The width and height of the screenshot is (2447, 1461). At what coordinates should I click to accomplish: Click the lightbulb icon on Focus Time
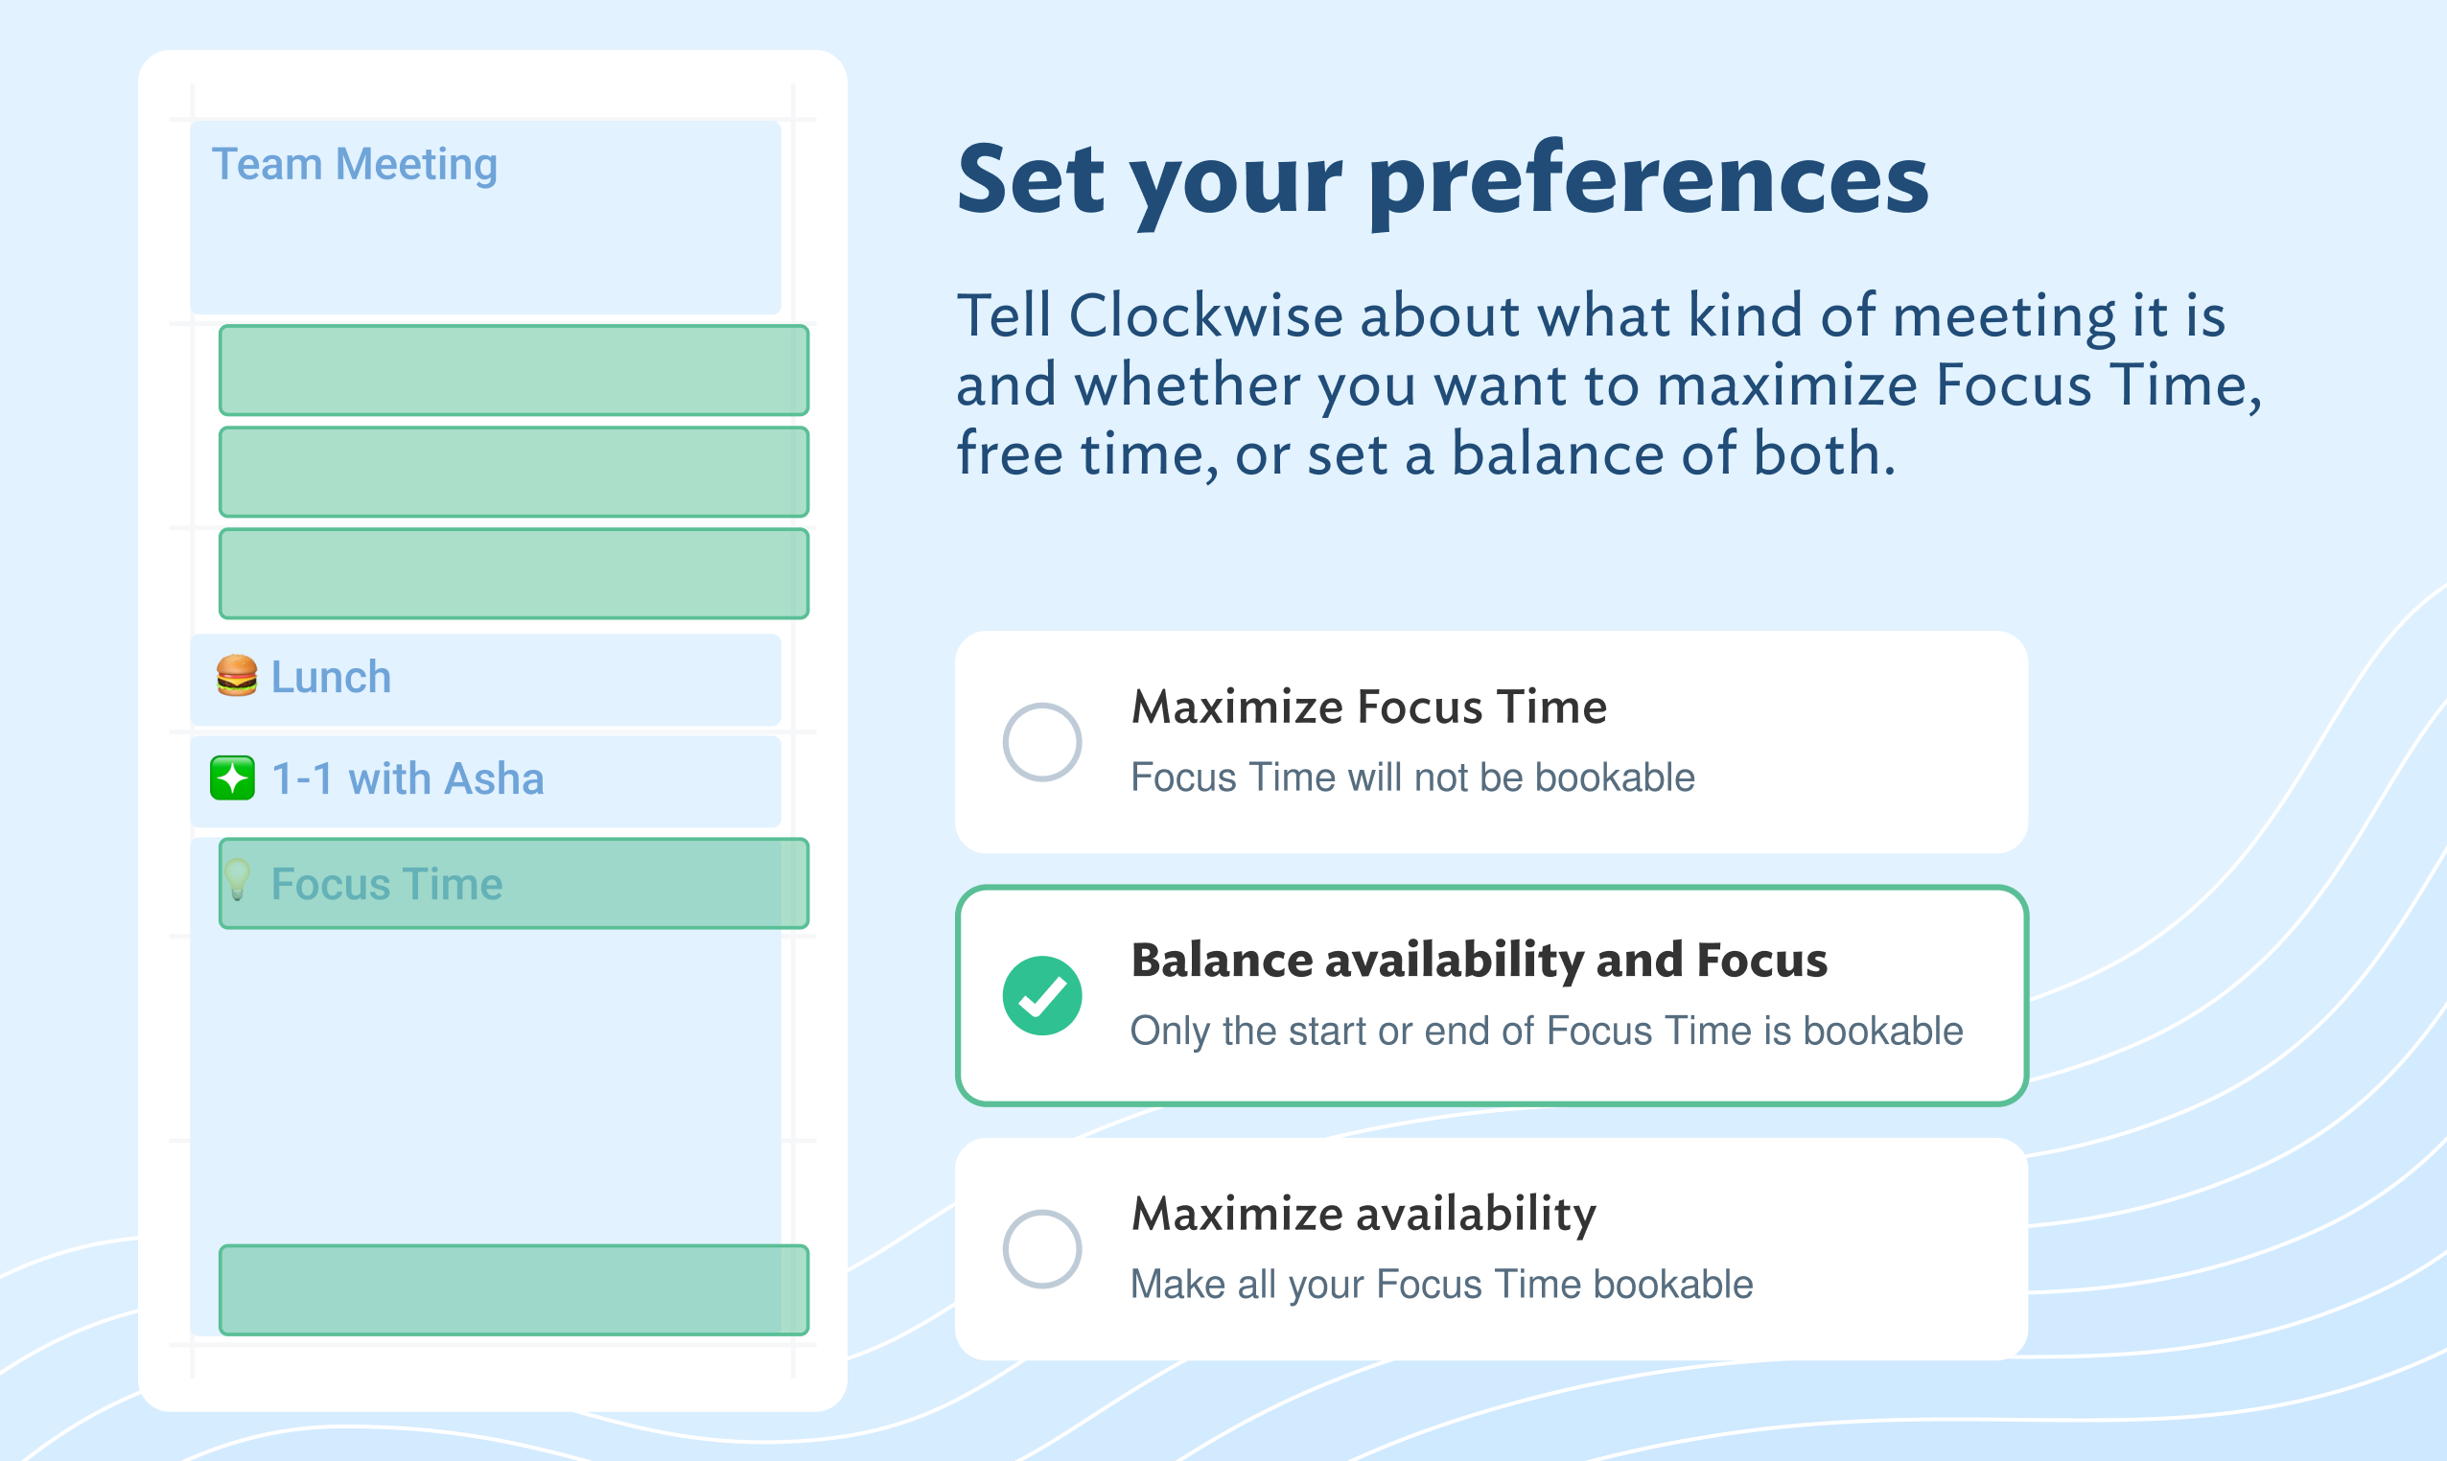pos(236,879)
